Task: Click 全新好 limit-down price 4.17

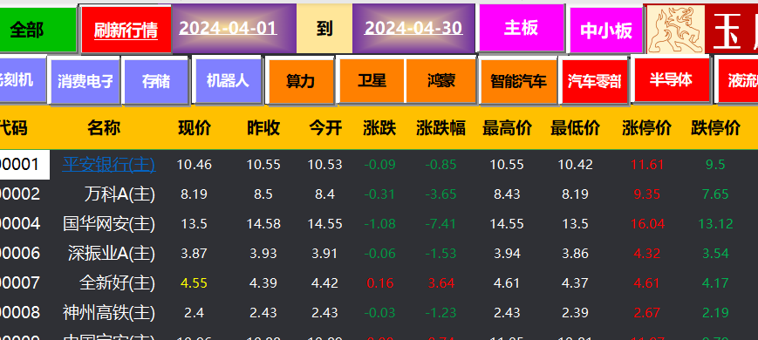Action: pyautogui.click(x=715, y=283)
